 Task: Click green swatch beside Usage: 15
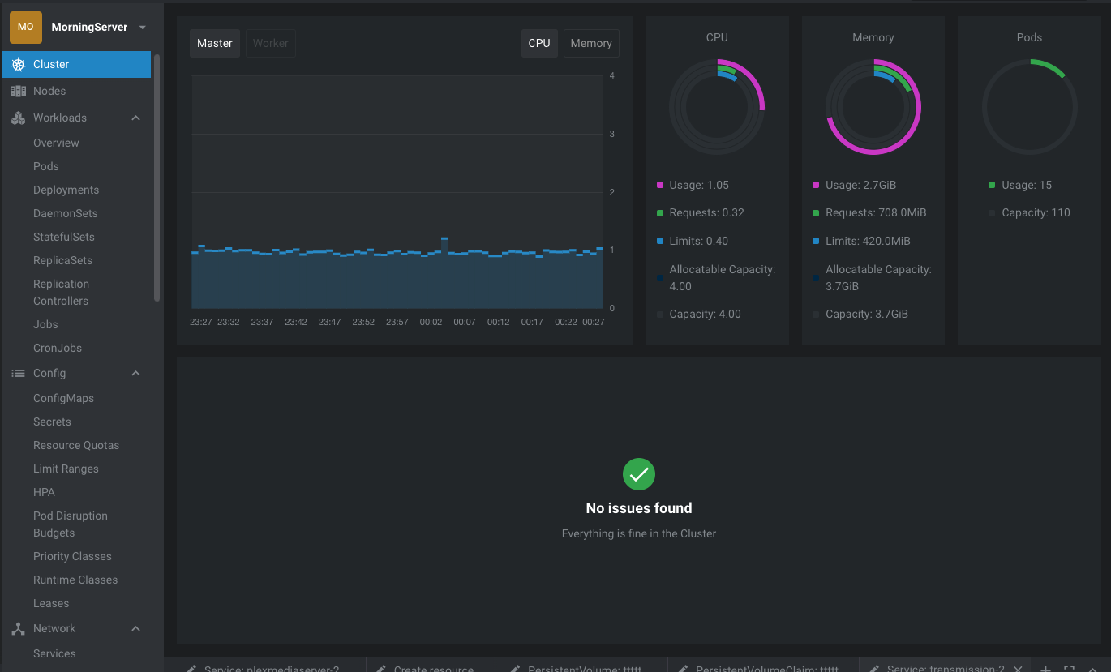993,186
